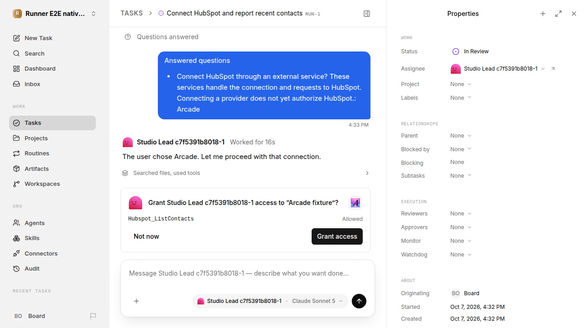Click the plus icon in Properties header
This screenshot has width=584, height=328.
(x=543, y=14)
